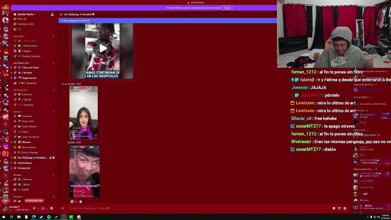Join the Mods voice channel
391x220 pixels.
coord(34,185)
